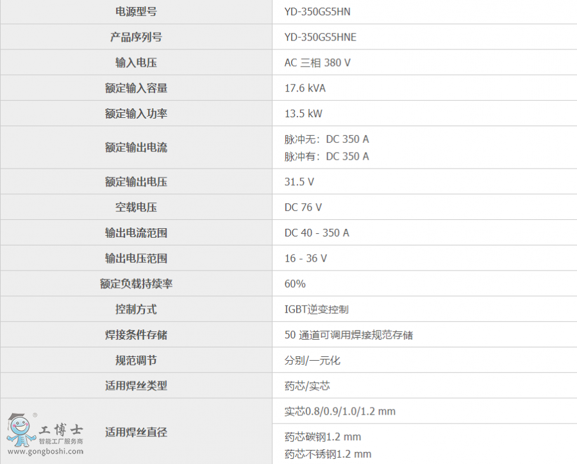Viewport: 577px width, 464px height.
Task: Click the 实芯0.8/0.9/1.0/1.2 mm wire diameter
Action: pyautogui.click(x=340, y=411)
